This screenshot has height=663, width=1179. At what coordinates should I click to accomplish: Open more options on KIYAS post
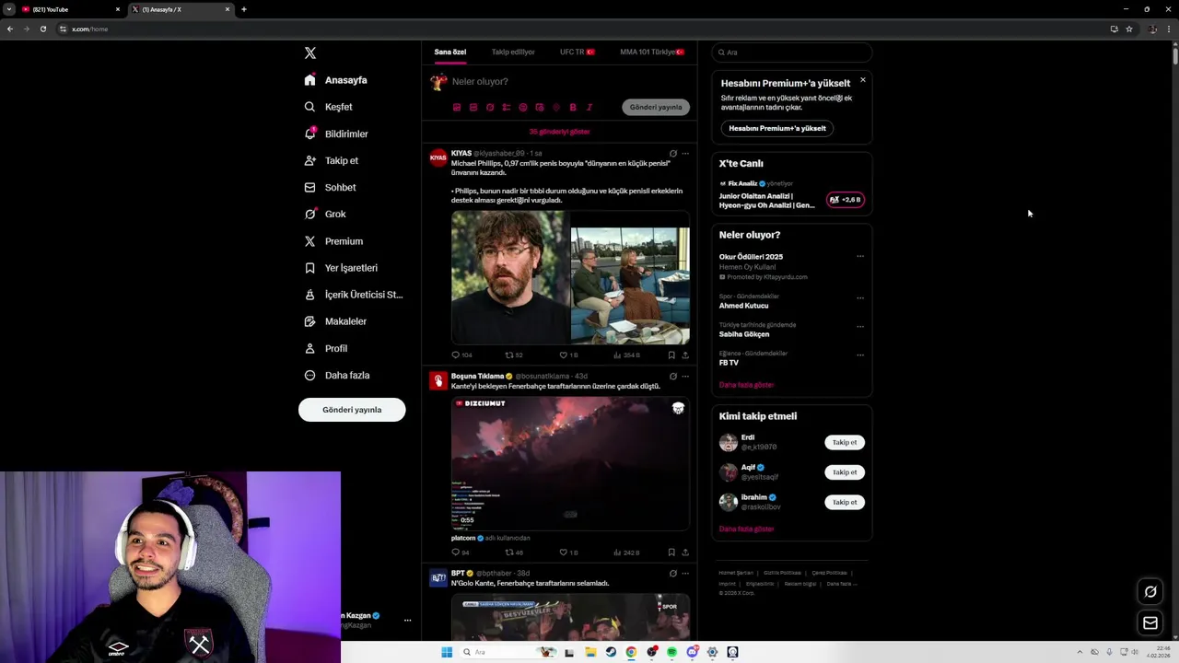(684, 154)
